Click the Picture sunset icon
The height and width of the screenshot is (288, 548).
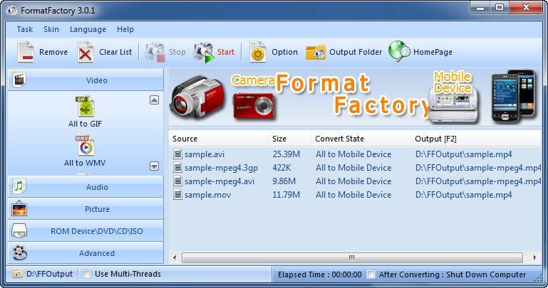coord(19,208)
